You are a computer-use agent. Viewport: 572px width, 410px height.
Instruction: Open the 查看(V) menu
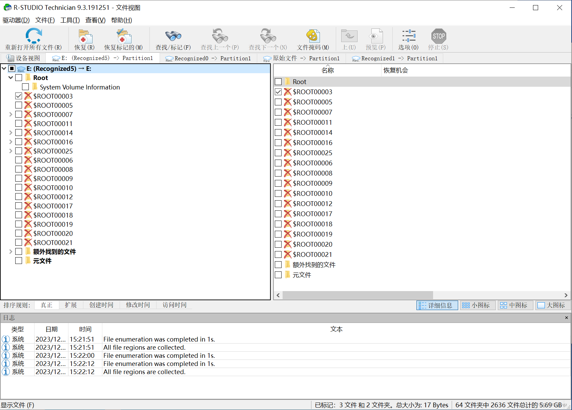[x=95, y=20]
